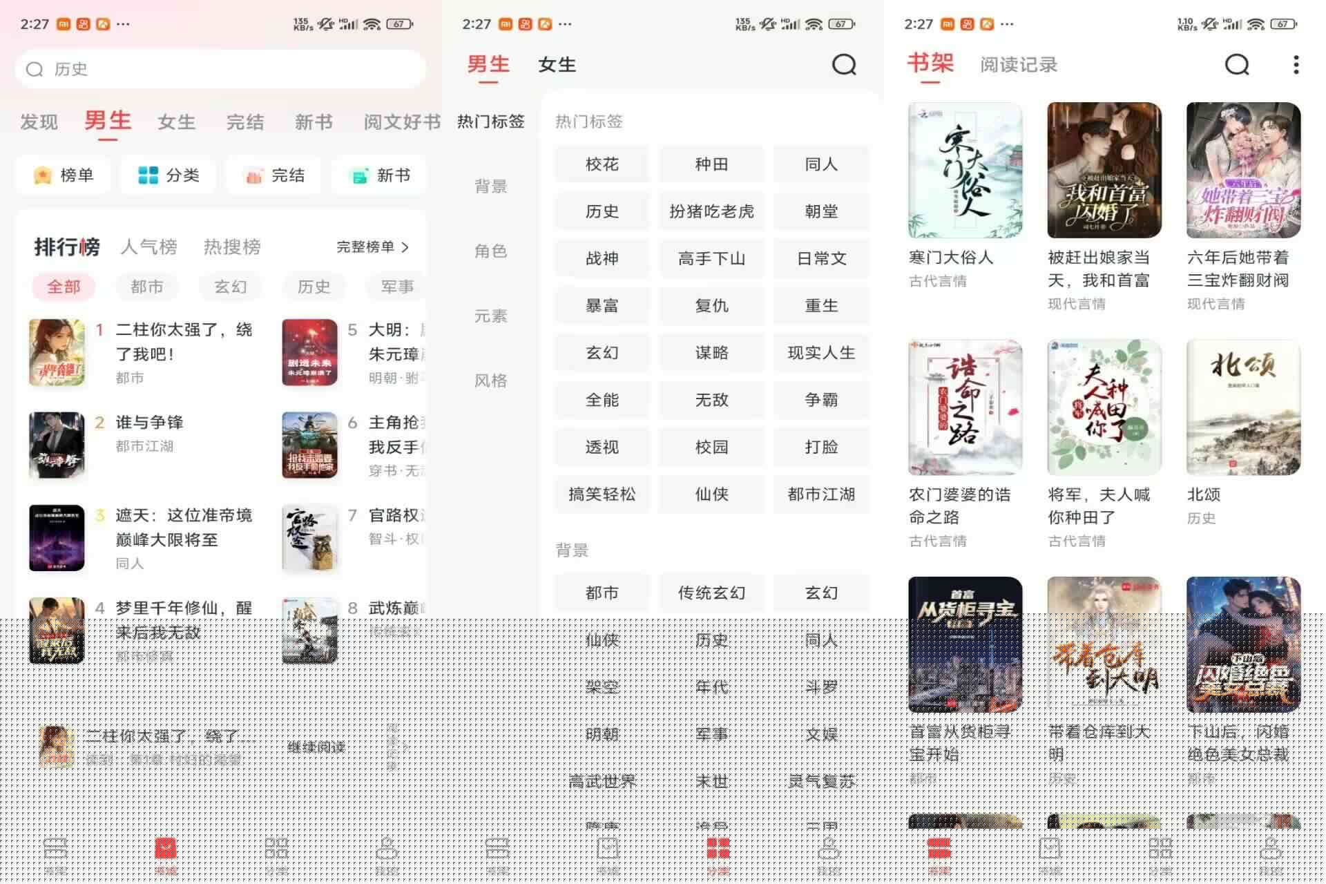1326x884 pixels.
Task: Tap the 谋略 tag
Action: [x=711, y=353]
